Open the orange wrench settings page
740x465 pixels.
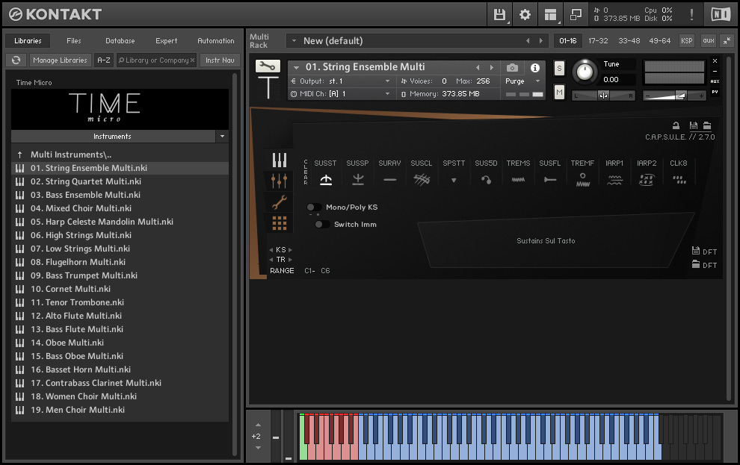coord(279,202)
